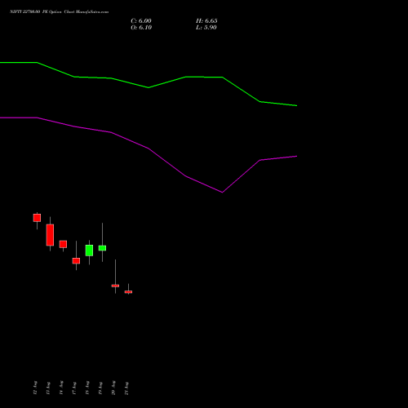Select the last red candlestick for 21 Aug
This screenshot has width=408, height=408.
coord(128,292)
